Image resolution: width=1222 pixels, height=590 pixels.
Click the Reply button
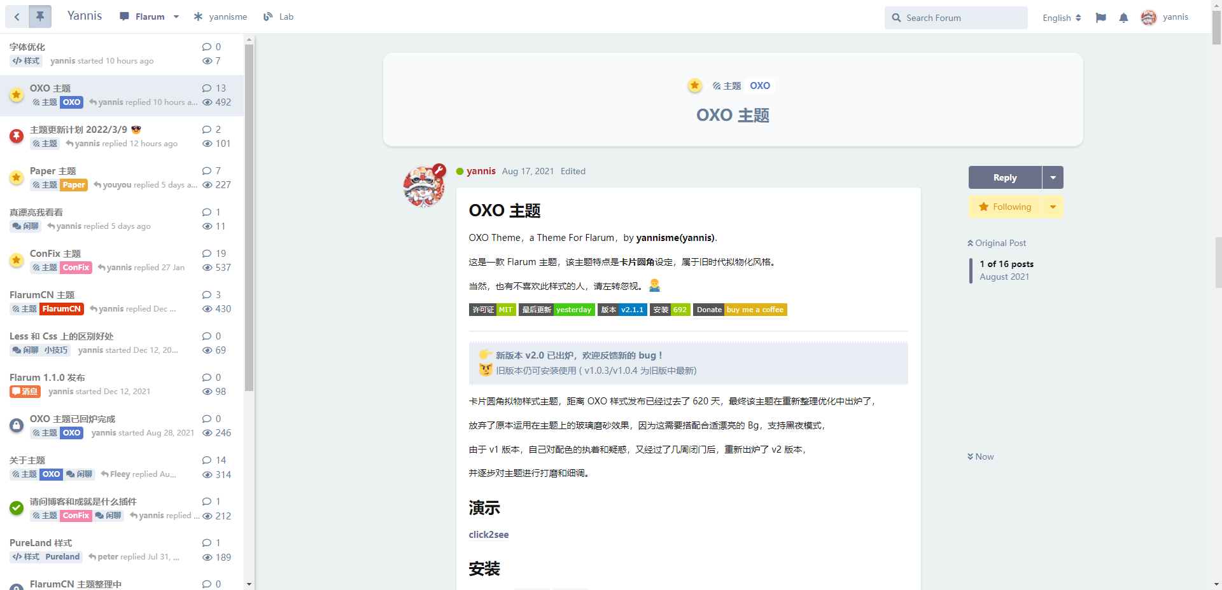coord(1005,177)
